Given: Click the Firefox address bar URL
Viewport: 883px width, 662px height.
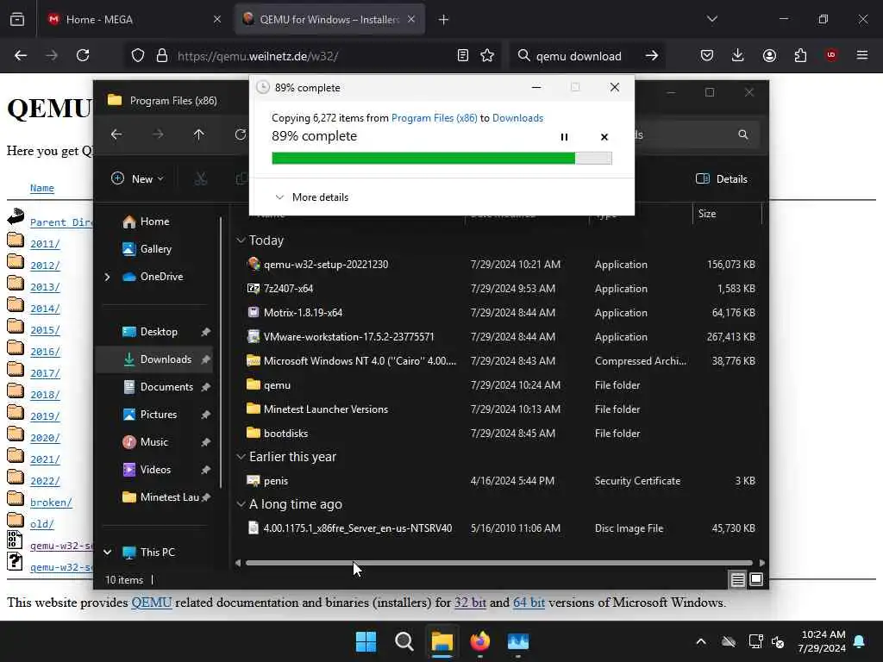Looking at the screenshot, I should click(257, 56).
